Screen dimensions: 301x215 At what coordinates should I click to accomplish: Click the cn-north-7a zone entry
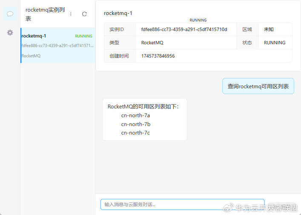click(135, 115)
